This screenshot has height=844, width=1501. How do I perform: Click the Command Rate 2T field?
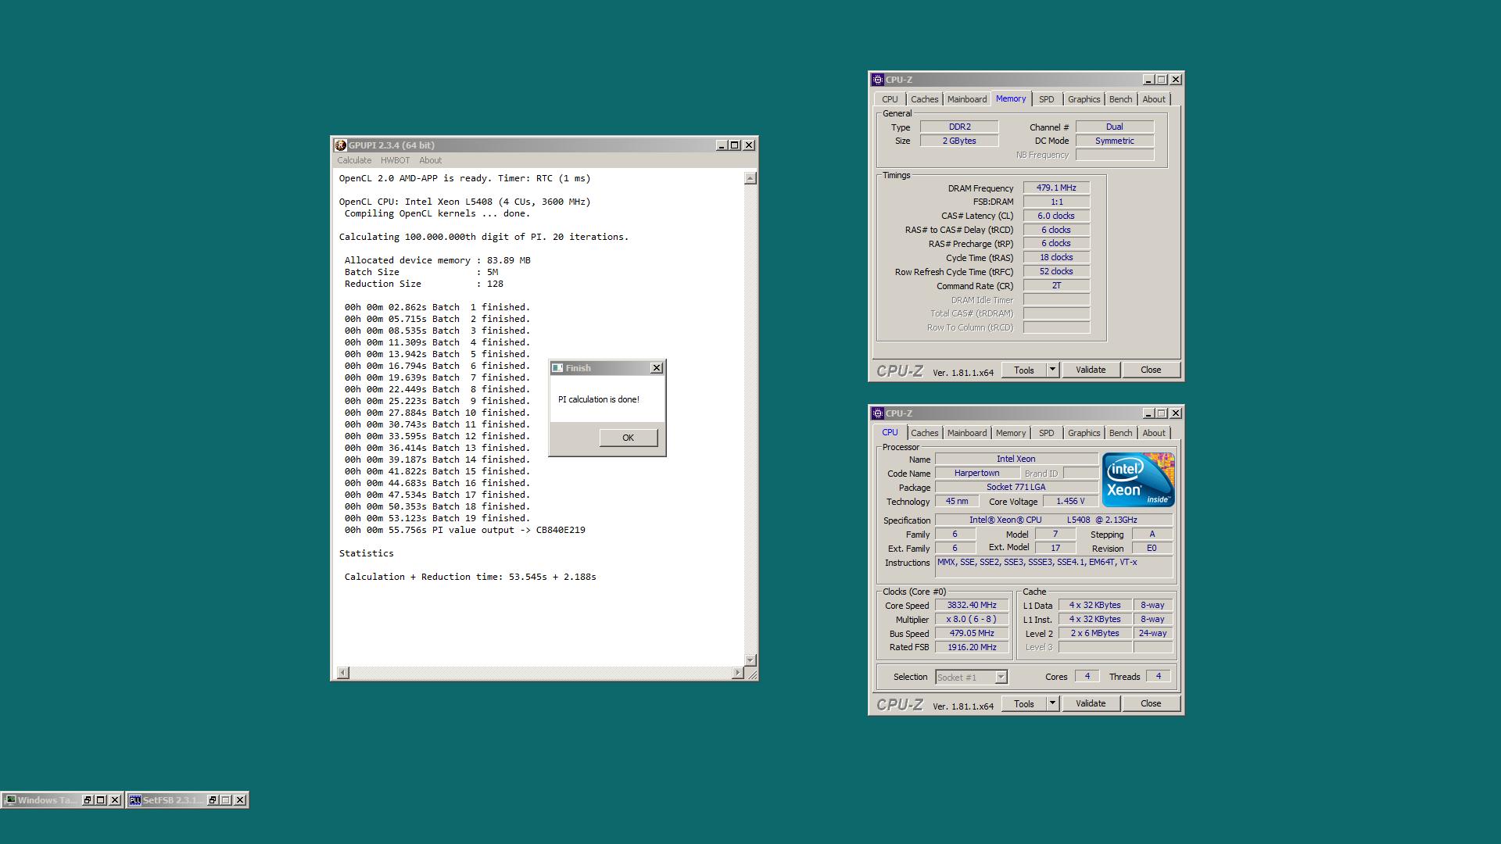(x=1056, y=286)
